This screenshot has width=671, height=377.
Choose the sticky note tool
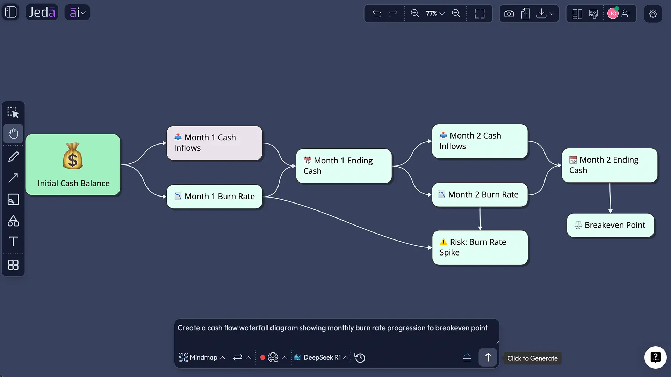(13, 199)
